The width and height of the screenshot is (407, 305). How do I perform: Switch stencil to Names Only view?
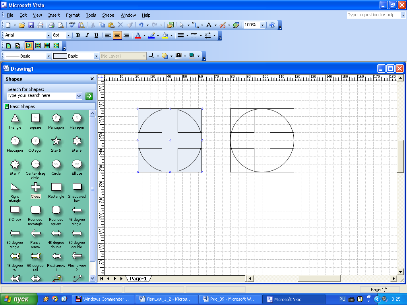(47, 46)
